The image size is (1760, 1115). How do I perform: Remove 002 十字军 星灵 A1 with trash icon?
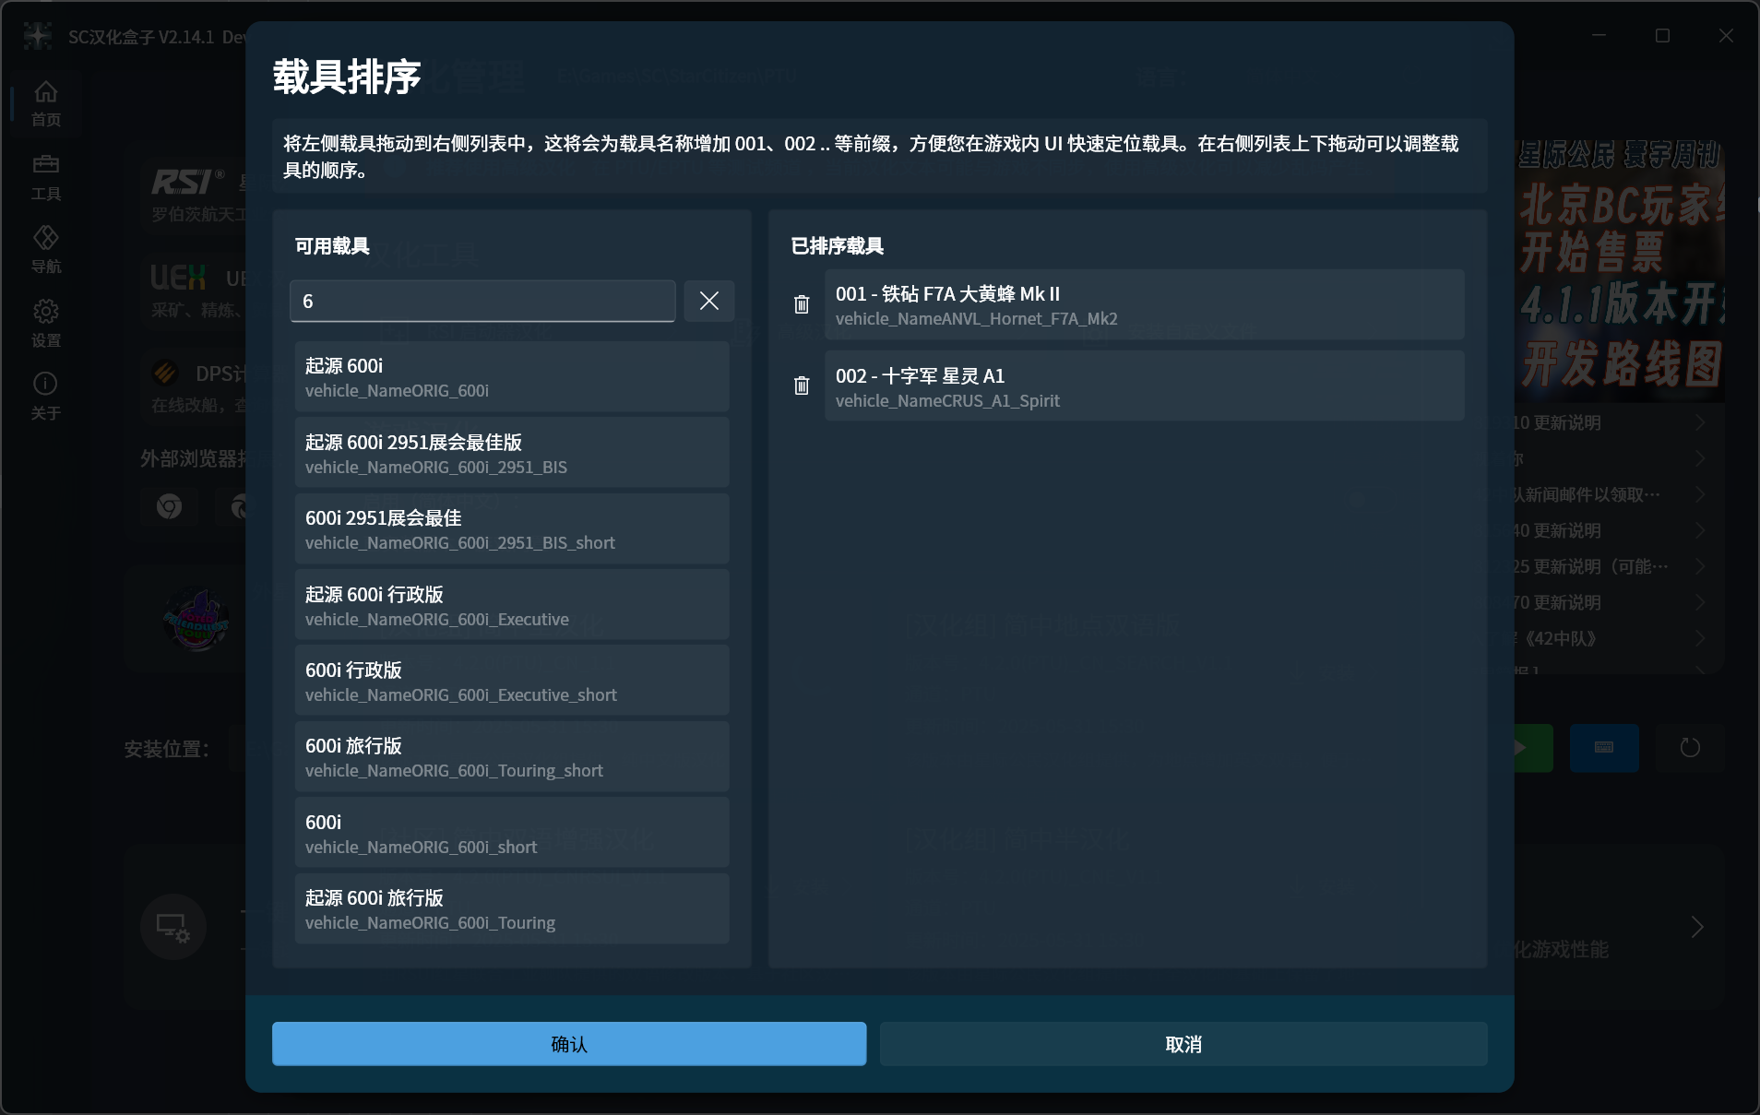pos(802,386)
